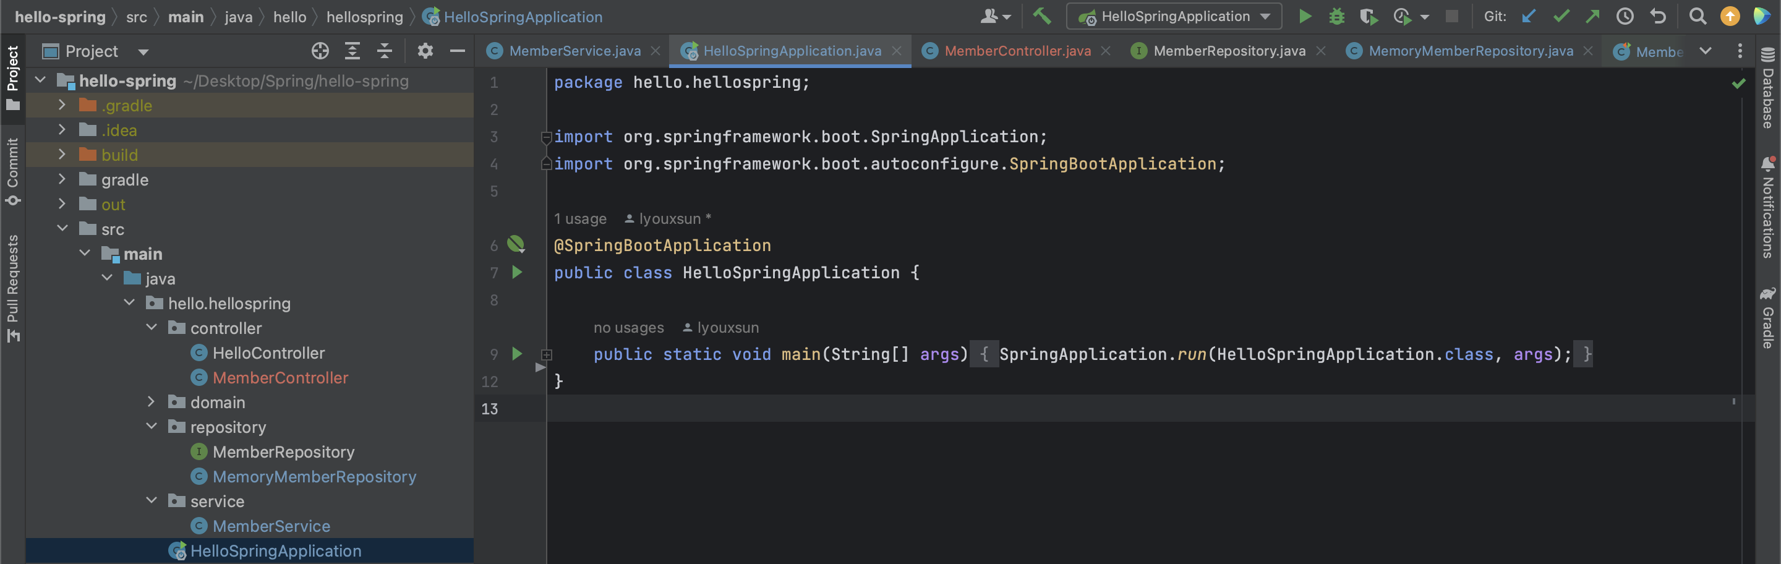Commit changes using Git checkmark icon
This screenshot has width=1781, height=564.
[x=1561, y=16]
